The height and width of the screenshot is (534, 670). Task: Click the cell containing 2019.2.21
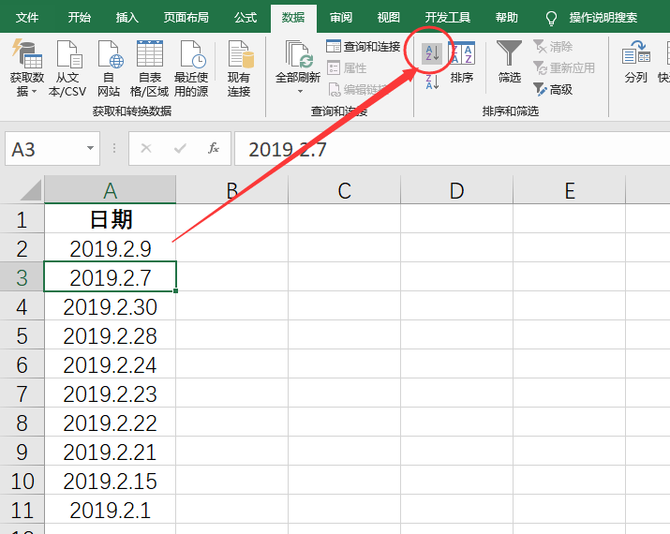[x=111, y=452]
